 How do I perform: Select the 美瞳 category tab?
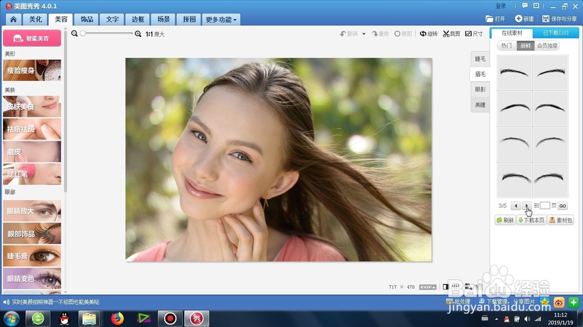click(x=480, y=105)
